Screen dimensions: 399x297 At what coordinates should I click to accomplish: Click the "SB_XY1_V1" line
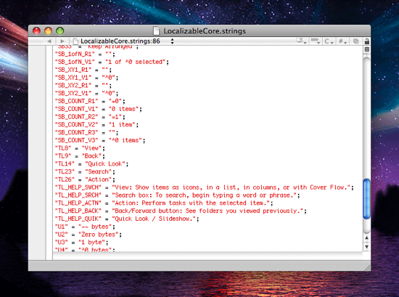click(x=86, y=78)
